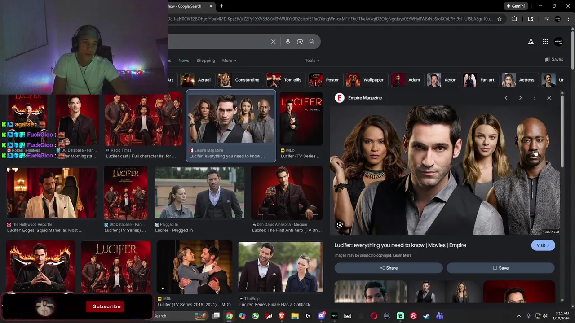The height and width of the screenshot is (323, 575).
Task: Open Plugged In Lucifer thumbnail
Action: (199, 192)
